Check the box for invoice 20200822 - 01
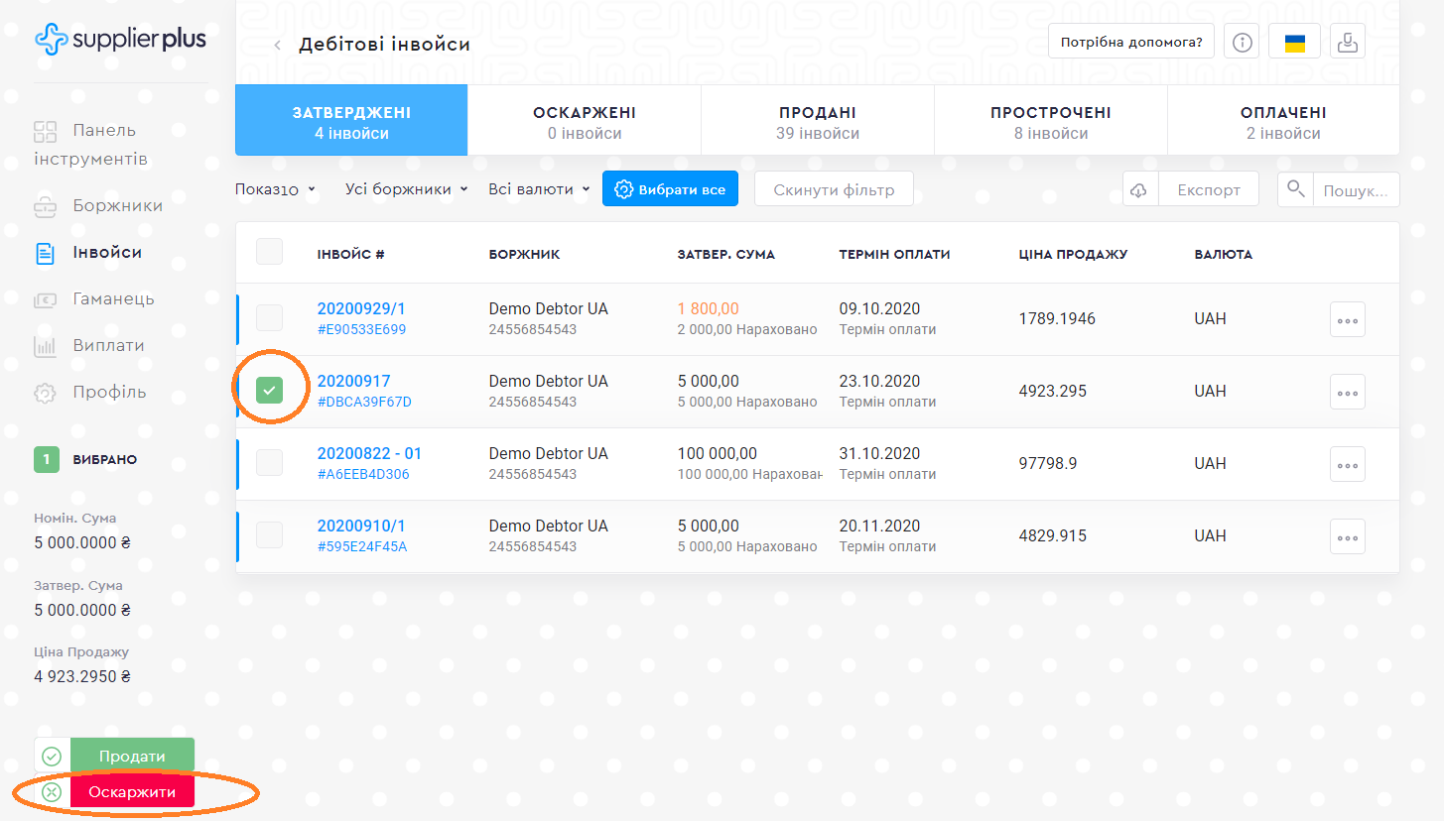 tap(269, 463)
